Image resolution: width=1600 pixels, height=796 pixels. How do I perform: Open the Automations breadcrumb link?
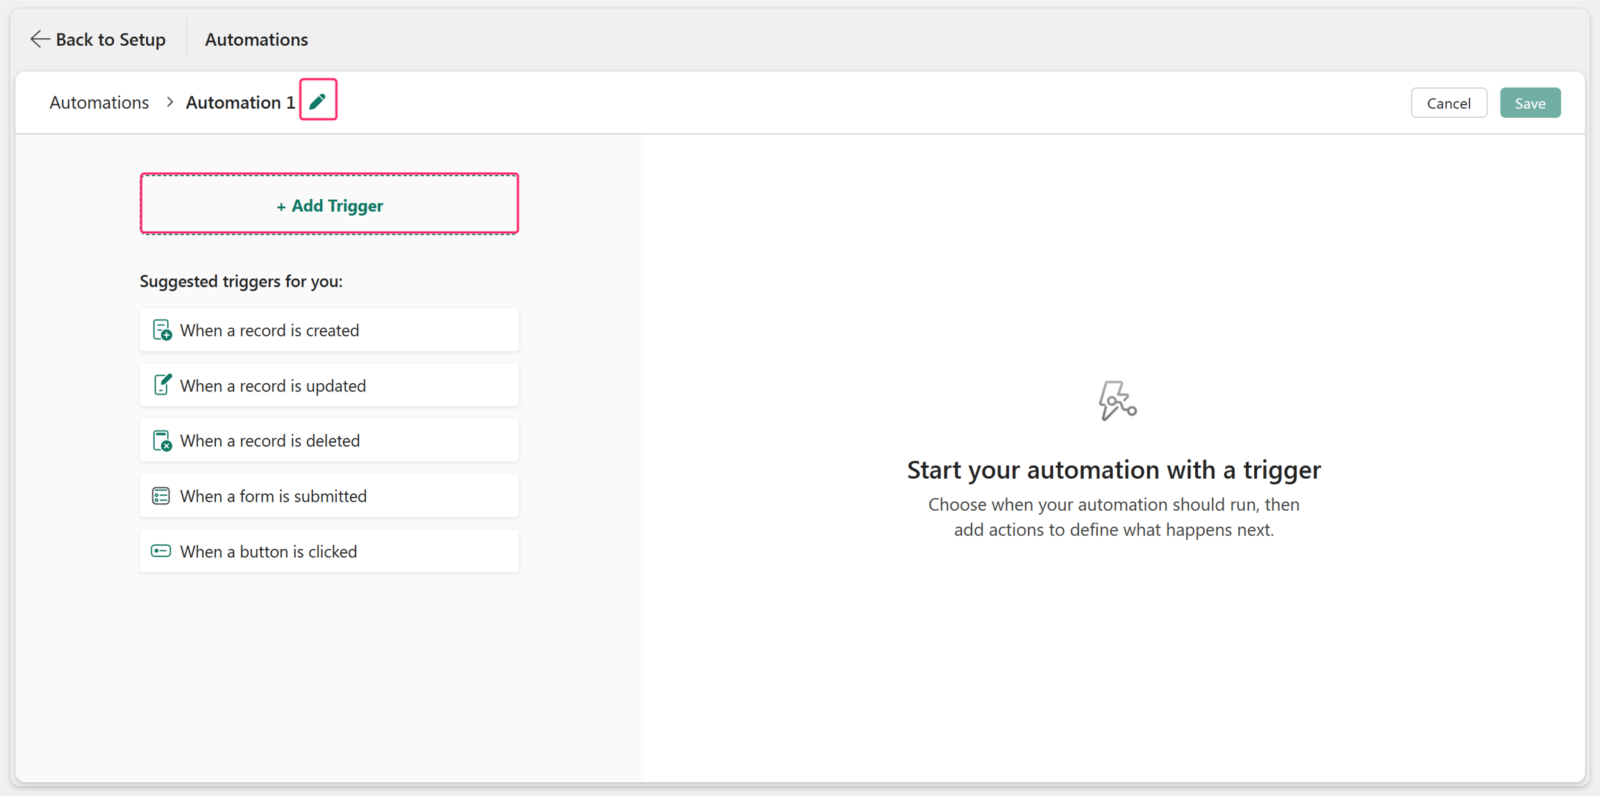[99, 102]
